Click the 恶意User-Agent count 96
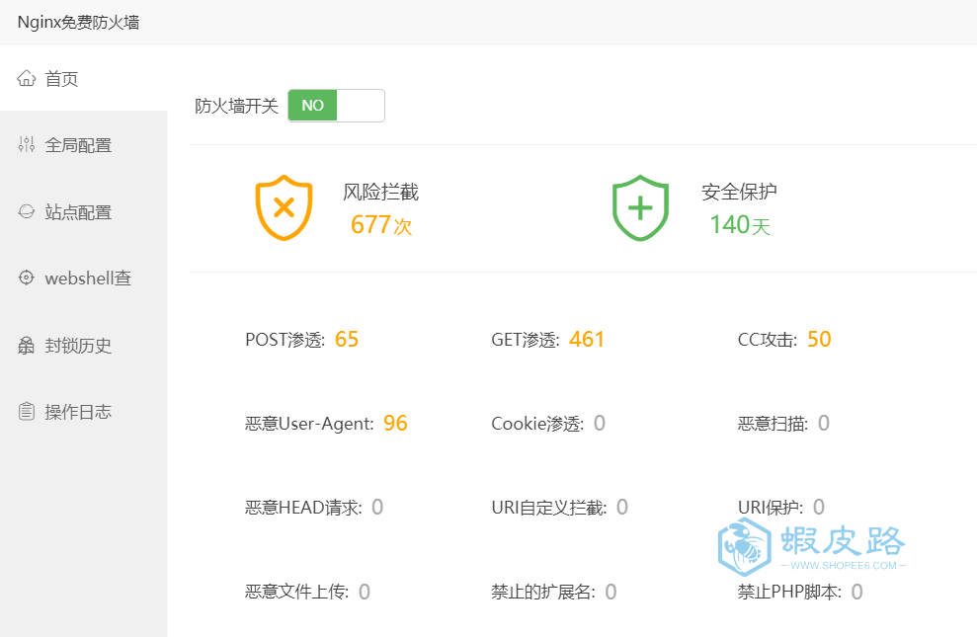The image size is (977, 637). point(395,424)
